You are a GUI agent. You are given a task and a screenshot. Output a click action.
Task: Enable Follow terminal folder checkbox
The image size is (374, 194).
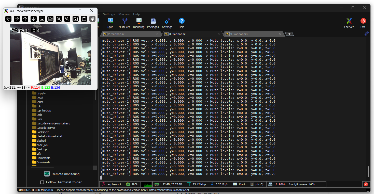tap(42, 182)
